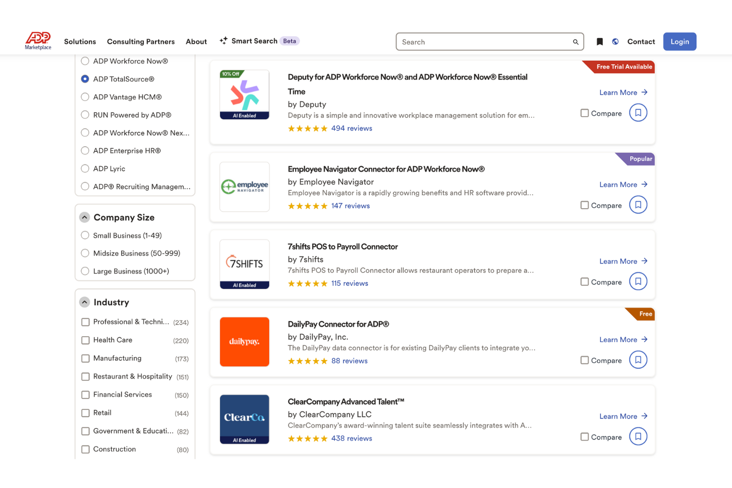Select ADP Vantage HCM® radio option
The image size is (732, 488).
(x=85, y=97)
